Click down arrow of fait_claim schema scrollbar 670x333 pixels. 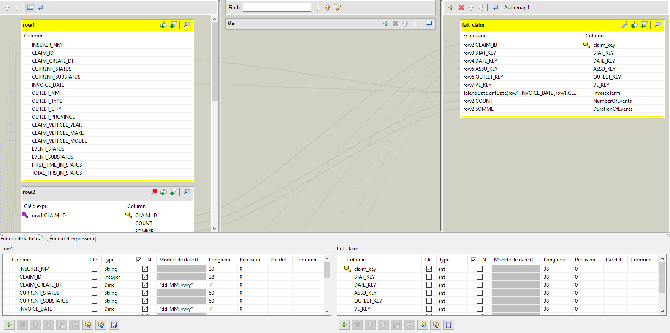click(662, 312)
